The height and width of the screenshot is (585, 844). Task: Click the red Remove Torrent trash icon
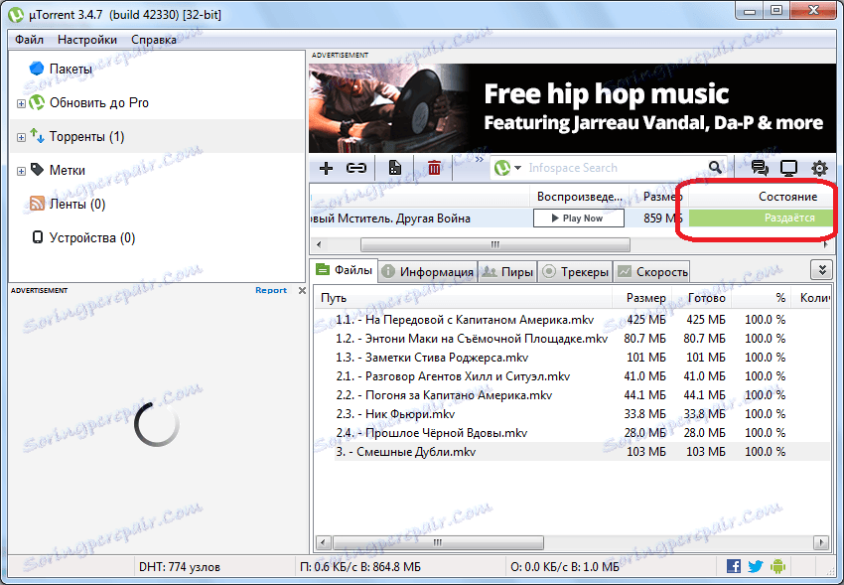(x=434, y=169)
